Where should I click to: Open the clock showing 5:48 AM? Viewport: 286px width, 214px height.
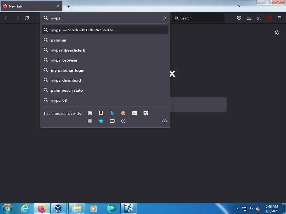[272, 209]
